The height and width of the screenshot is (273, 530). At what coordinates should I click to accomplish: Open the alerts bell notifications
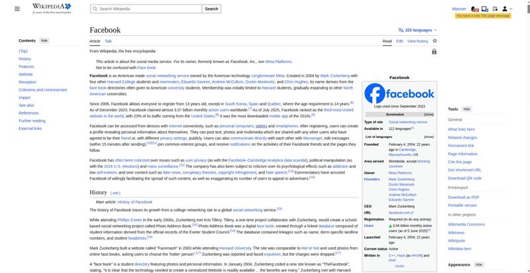pyautogui.click(x=476, y=9)
